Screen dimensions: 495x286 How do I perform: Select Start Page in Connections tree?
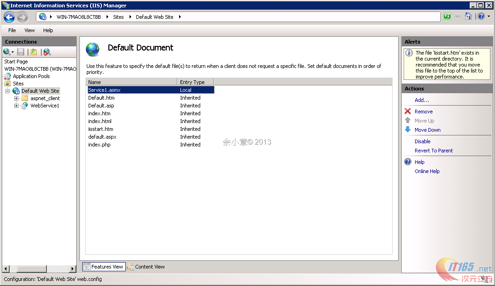click(x=16, y=62)
